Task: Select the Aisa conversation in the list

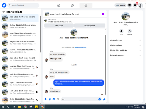Action: click(x=20, y=18)
